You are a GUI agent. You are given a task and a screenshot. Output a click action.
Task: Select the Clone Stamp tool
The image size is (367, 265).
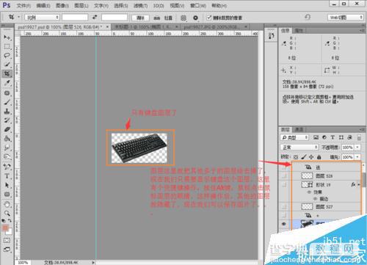point(7,111)
